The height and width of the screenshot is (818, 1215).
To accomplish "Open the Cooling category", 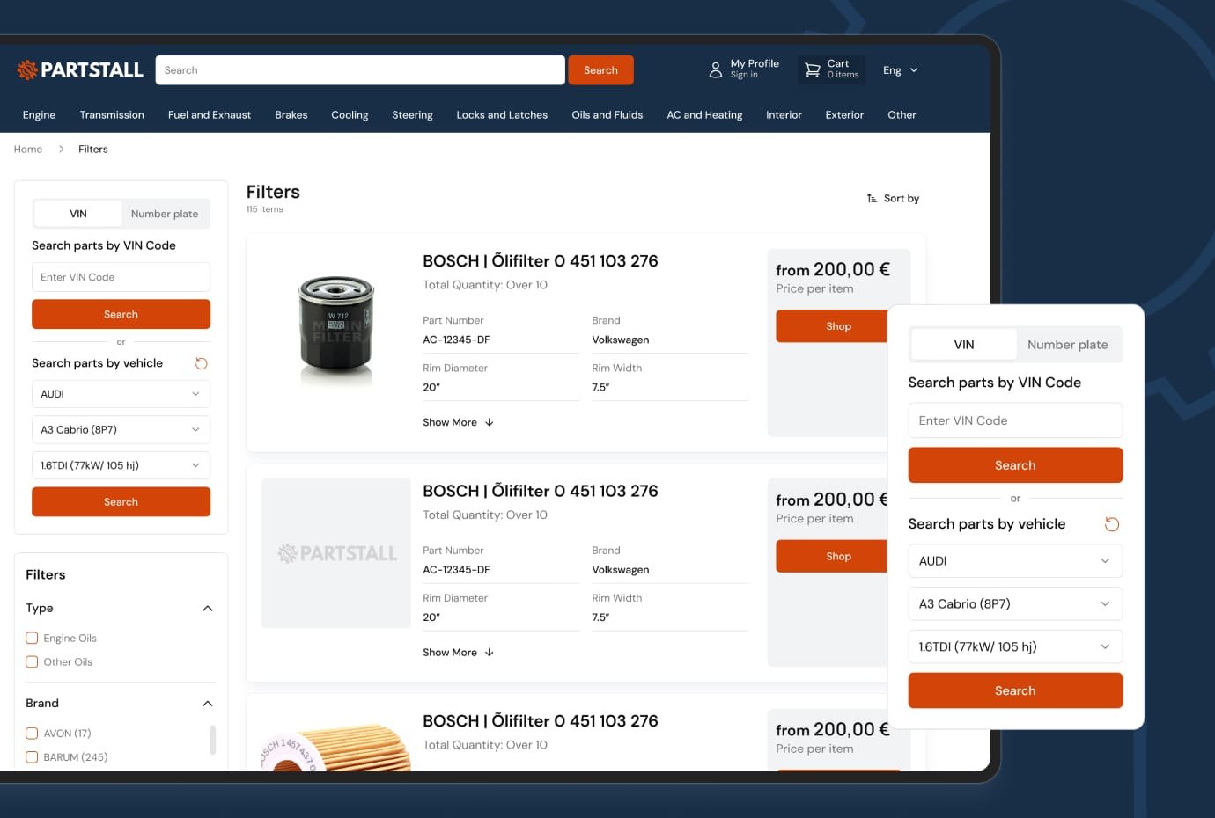I will click(x=350, y=115).
